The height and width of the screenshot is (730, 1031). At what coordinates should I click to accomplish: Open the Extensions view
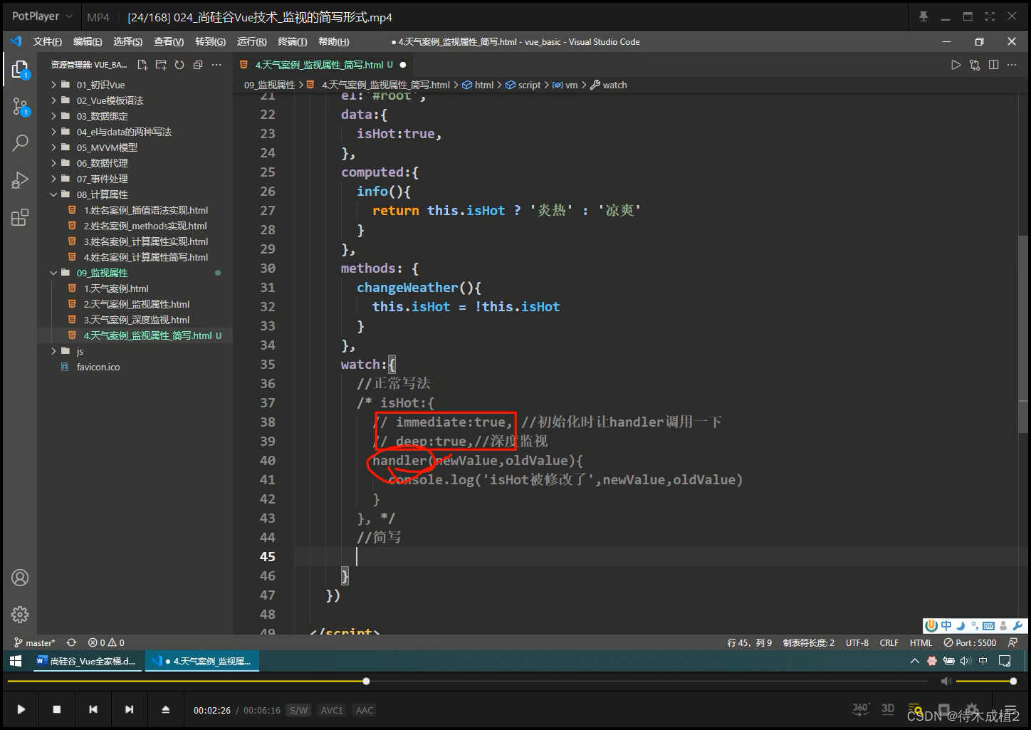(20, 217)
